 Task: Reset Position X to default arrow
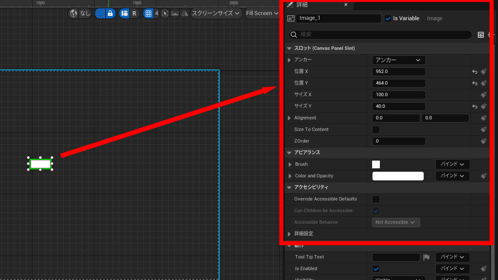[475, 72]
